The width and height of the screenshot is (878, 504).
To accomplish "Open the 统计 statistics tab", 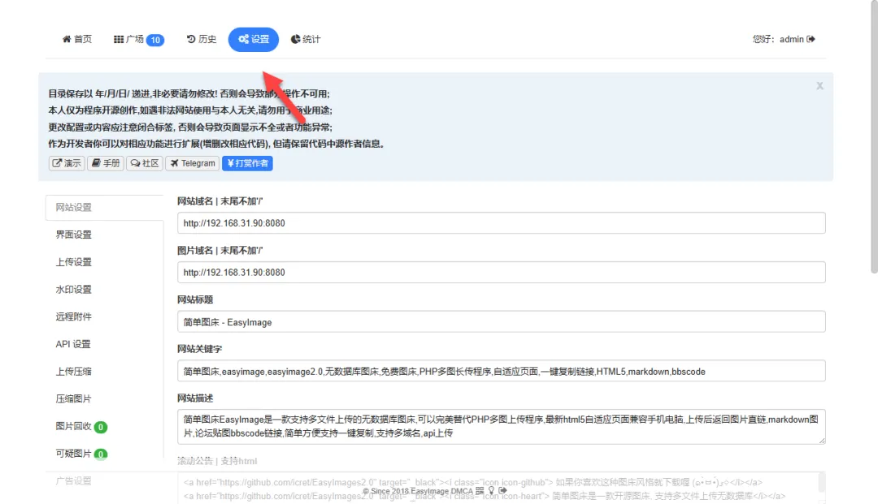I will tap(306, 39).
